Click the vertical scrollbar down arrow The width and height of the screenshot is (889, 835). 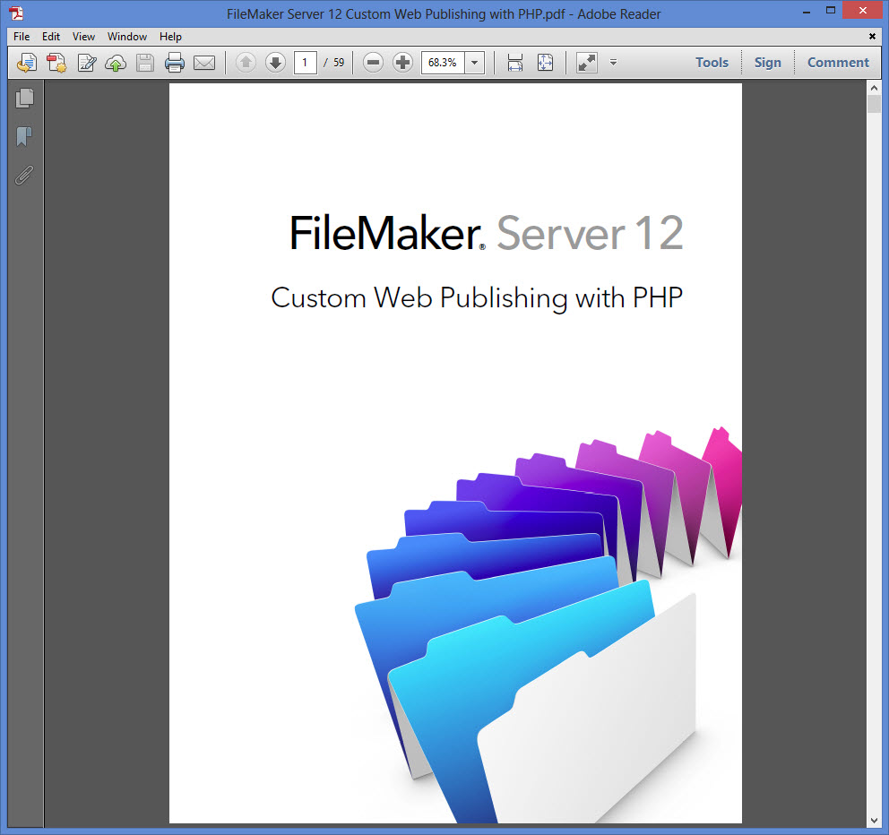(874, 821)
